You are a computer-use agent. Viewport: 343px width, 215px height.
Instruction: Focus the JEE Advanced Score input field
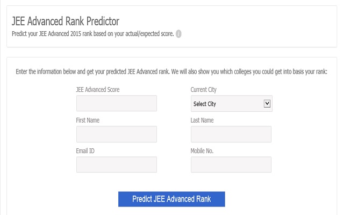(x=117, y=103)
